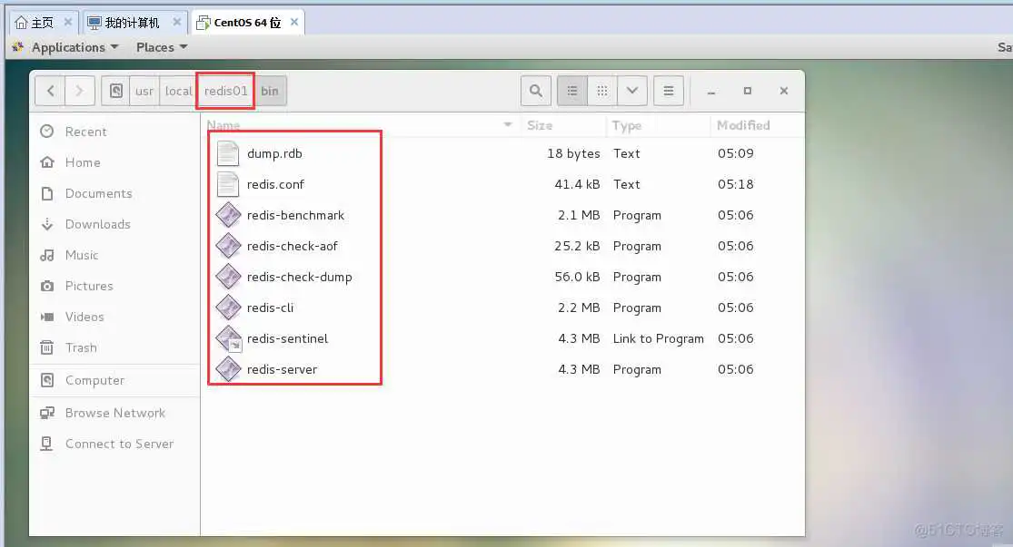Select the redis-benchmark icon
Viewport: 1013px width, 547px height.
[x=228, y=215]
